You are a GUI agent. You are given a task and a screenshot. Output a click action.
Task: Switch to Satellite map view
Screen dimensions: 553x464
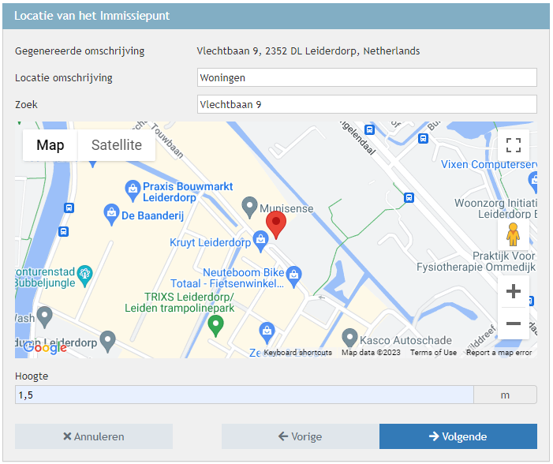(117, 145)
